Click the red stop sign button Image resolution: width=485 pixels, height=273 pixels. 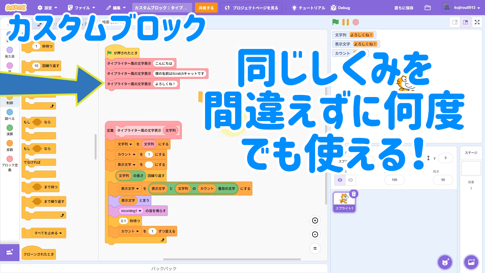pos(356,22)
